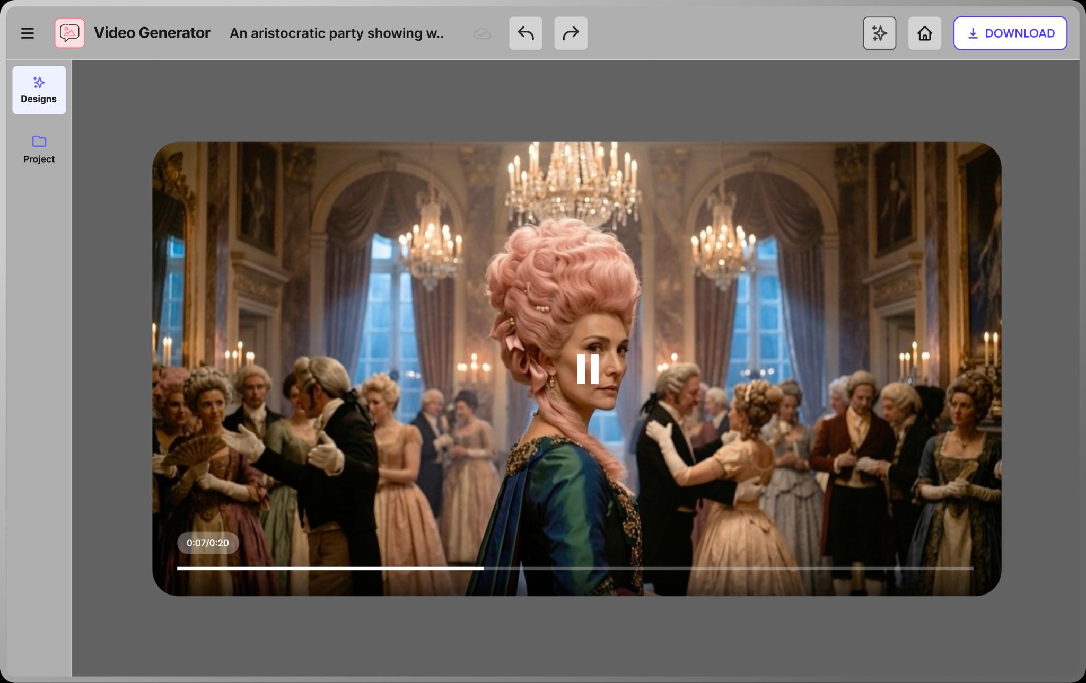Go to the Home screen

(x=924, y=33)
